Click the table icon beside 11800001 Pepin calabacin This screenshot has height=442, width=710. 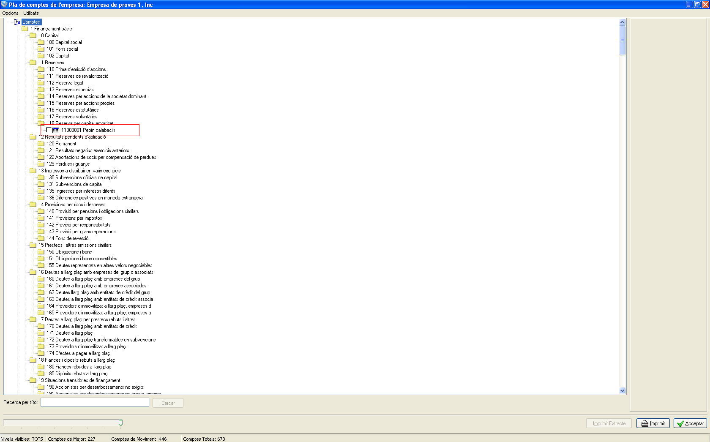coord(56,130)
